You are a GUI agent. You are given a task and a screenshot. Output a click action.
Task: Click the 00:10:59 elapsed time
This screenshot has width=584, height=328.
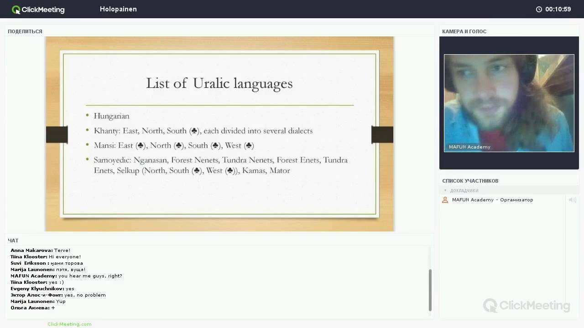click(x=558, y=9)
